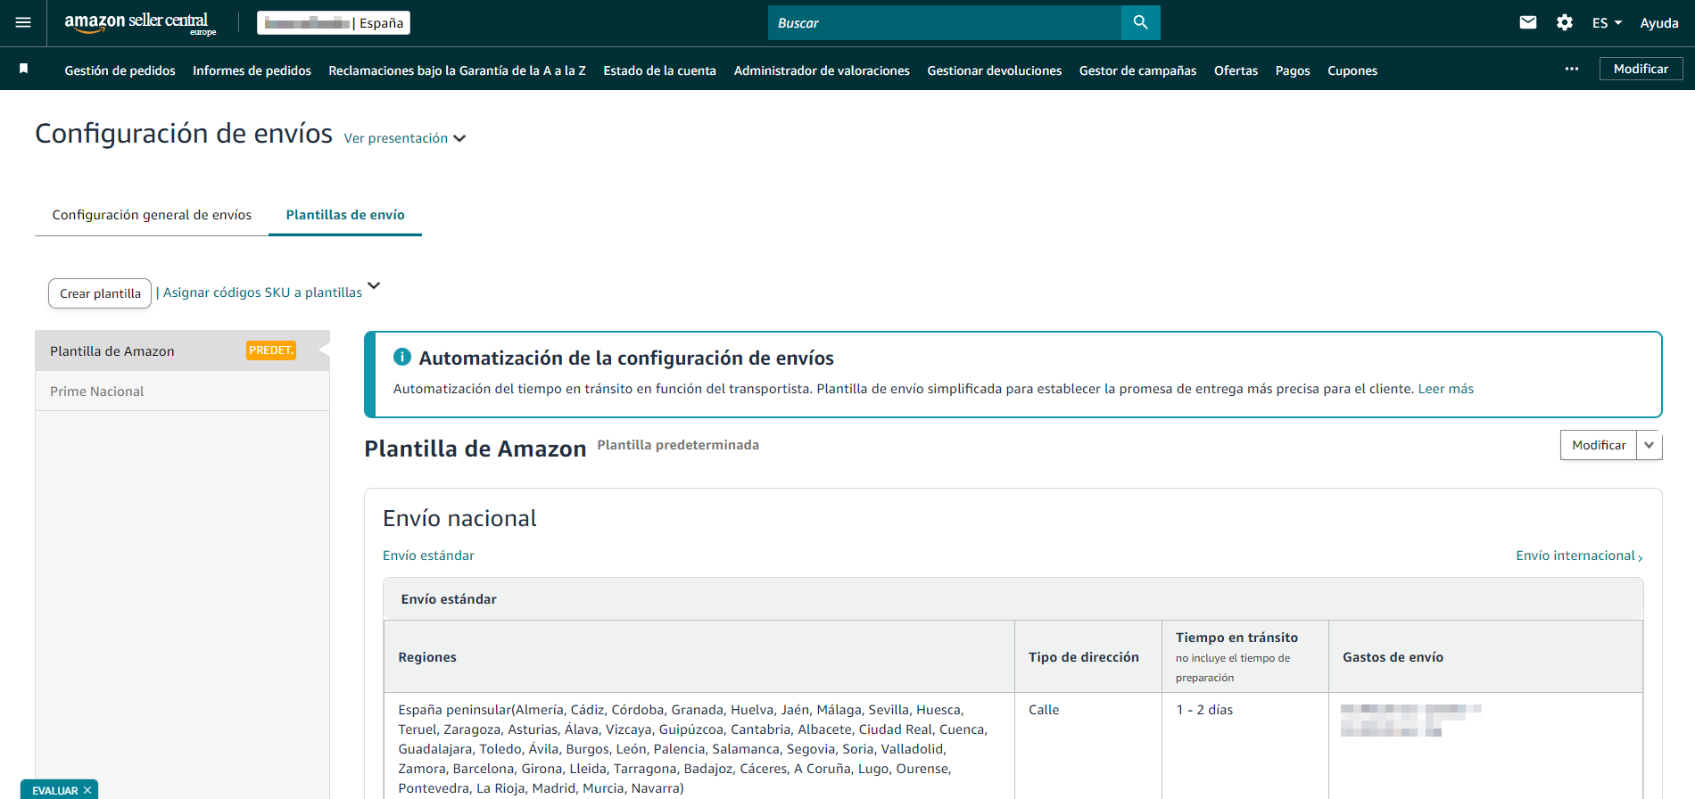This screenshot has width=1695, height=799.
Task: Switch to Configuración general de envíos tab
Action: coord(152,215)
